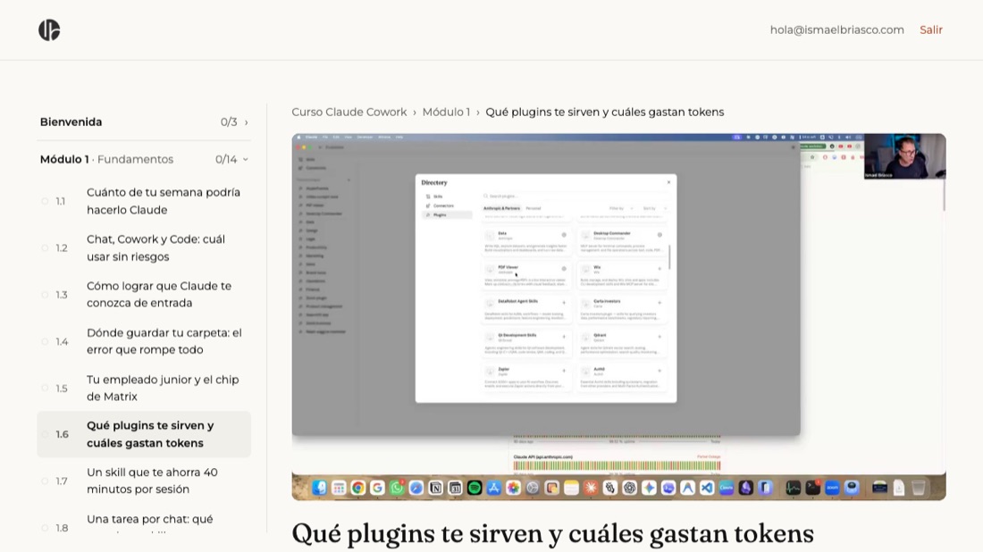The width and height of the screenshot is (983, 552).
Task: Open Activity Monitor from the dock
Action: [793, 488]
